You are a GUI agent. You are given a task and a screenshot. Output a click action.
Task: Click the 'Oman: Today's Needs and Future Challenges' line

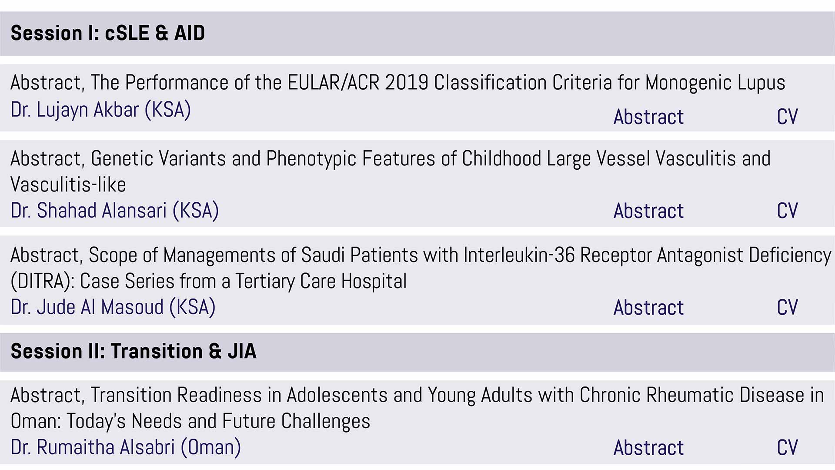click(x=190, y=421)
